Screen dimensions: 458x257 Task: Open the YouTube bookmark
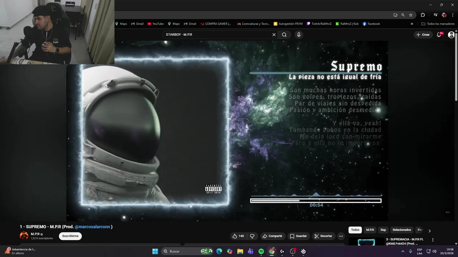coord(155,24)
